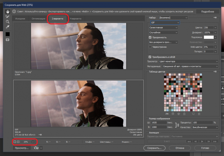Select the Eyedropper tool

(x=8, y=27)
